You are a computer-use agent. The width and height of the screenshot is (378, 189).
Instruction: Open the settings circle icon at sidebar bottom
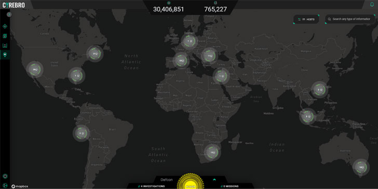coord(5,176)
